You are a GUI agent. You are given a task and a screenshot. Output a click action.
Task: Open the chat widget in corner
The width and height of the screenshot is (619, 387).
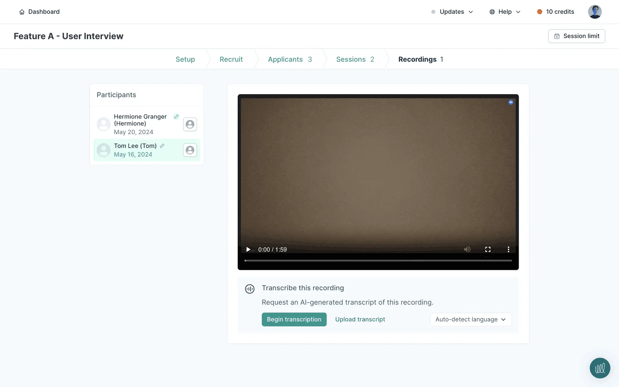point(600,368)
